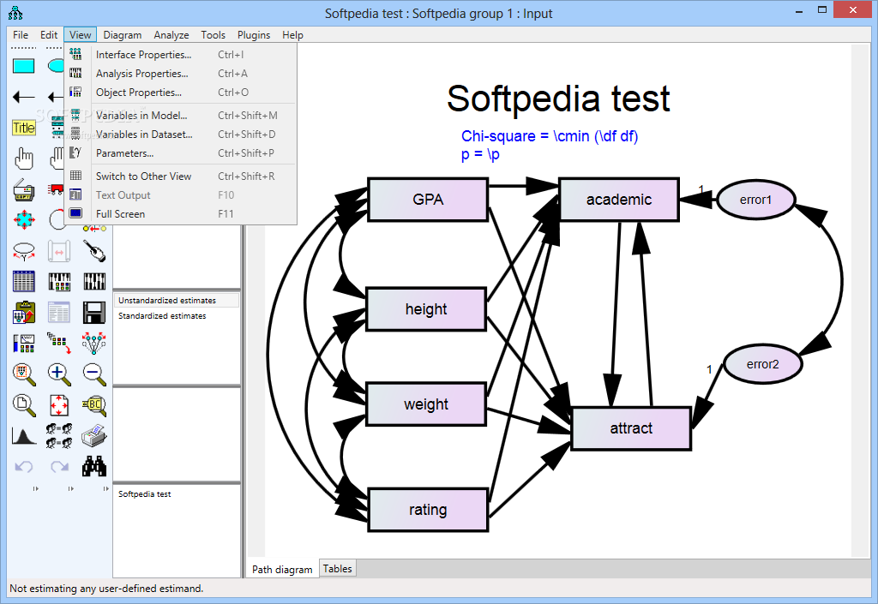Open the Plugins menu
878x604 pixels.
[254, 34]
